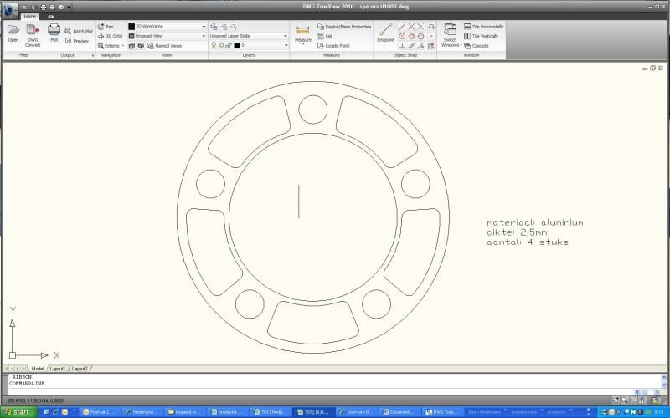Open Named Views manager

click(164, 46)
